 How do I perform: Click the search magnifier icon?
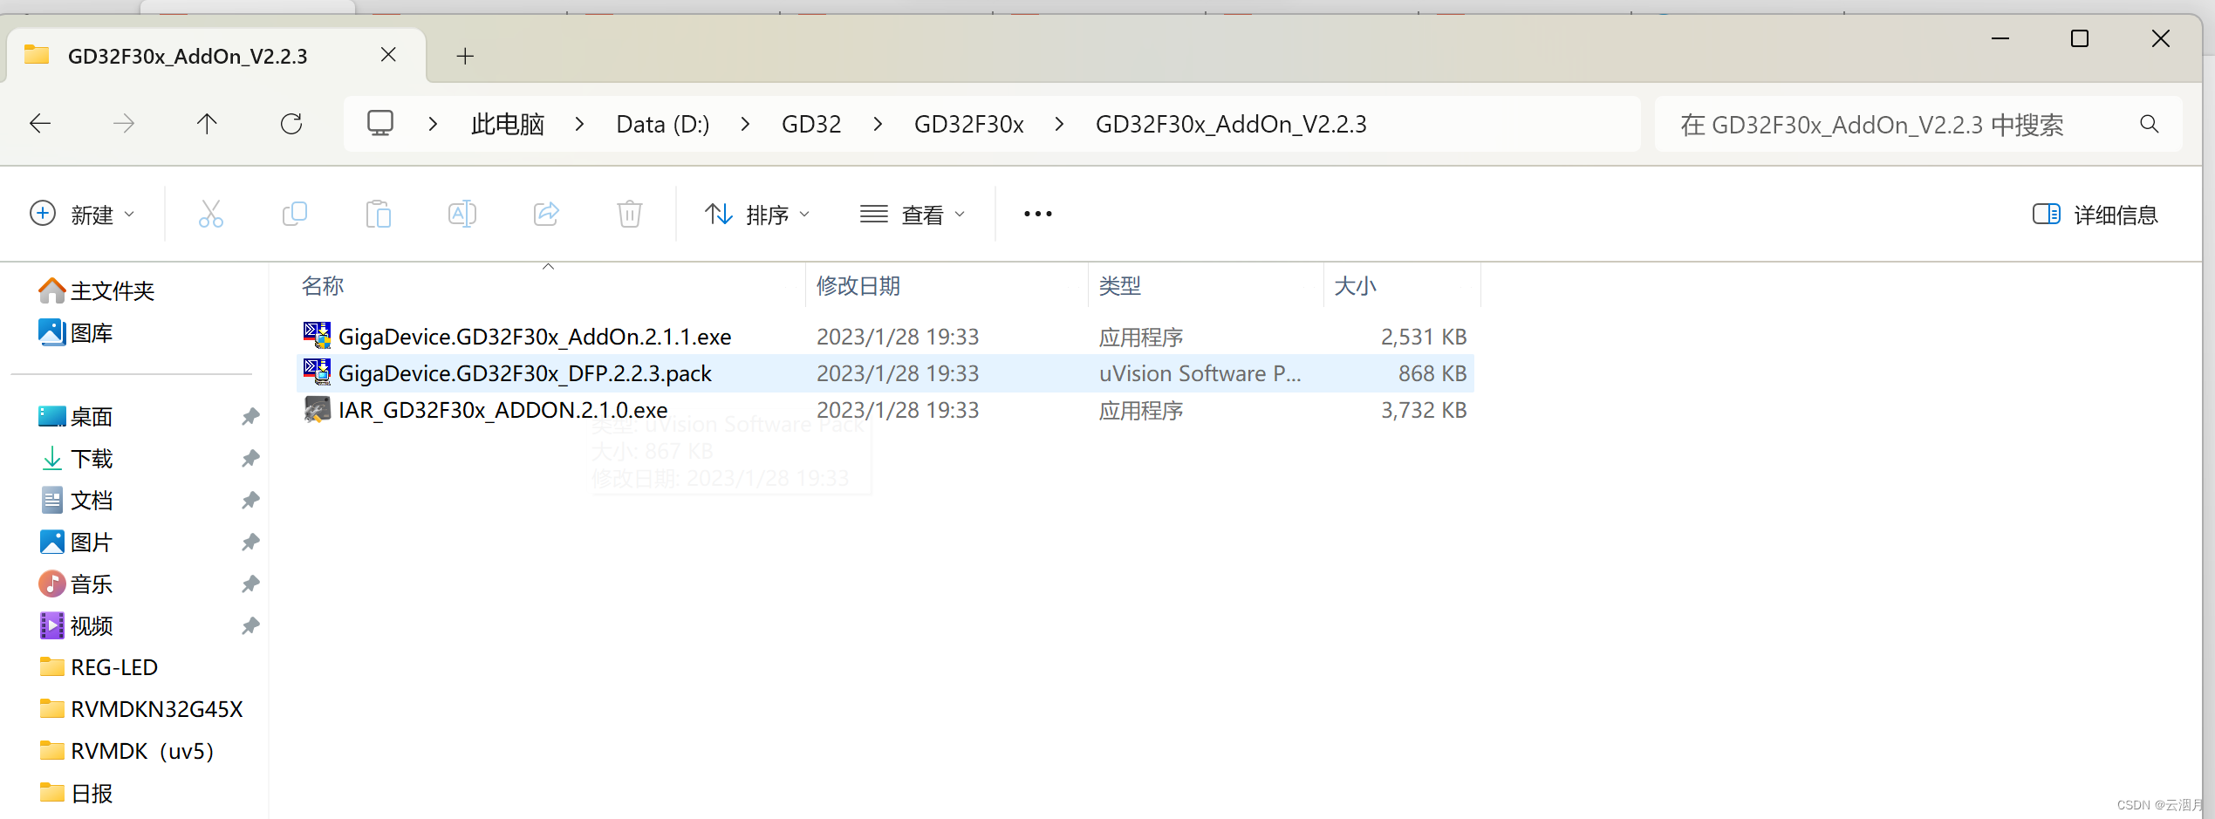click(x=2149, y=124)
